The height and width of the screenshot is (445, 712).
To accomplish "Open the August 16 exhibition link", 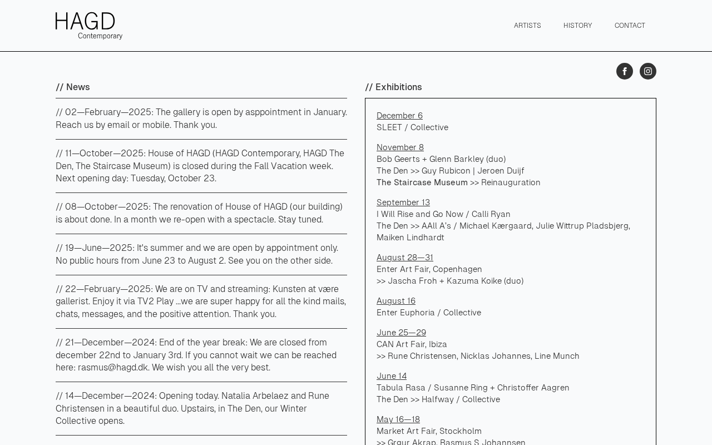I will [x=396, y=301].
